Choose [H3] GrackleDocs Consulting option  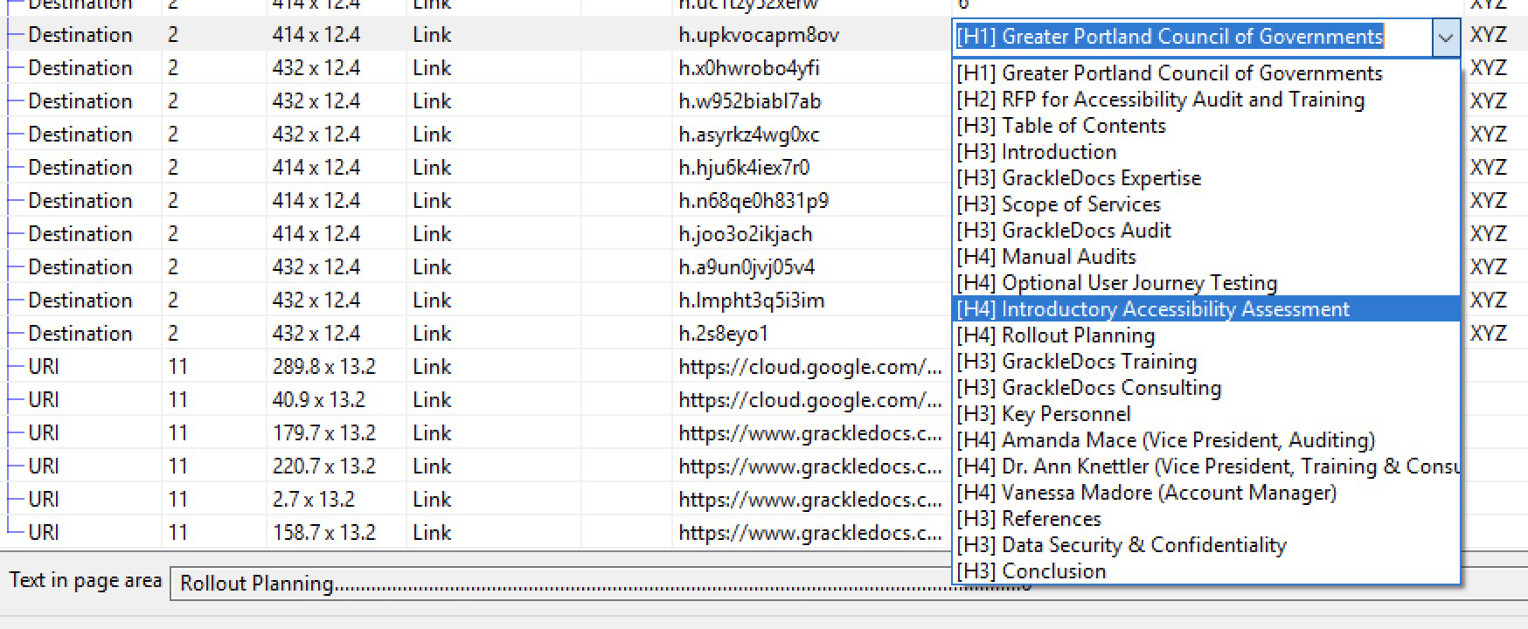[x=1205, y=388]
